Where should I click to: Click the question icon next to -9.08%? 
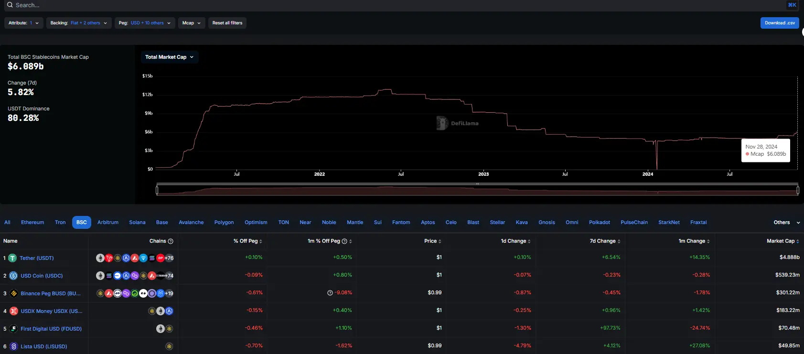[330, 293]
